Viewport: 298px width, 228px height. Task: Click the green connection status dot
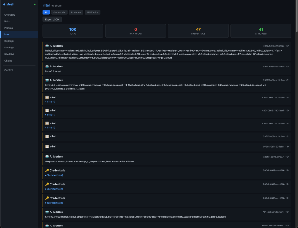(35, 5)
